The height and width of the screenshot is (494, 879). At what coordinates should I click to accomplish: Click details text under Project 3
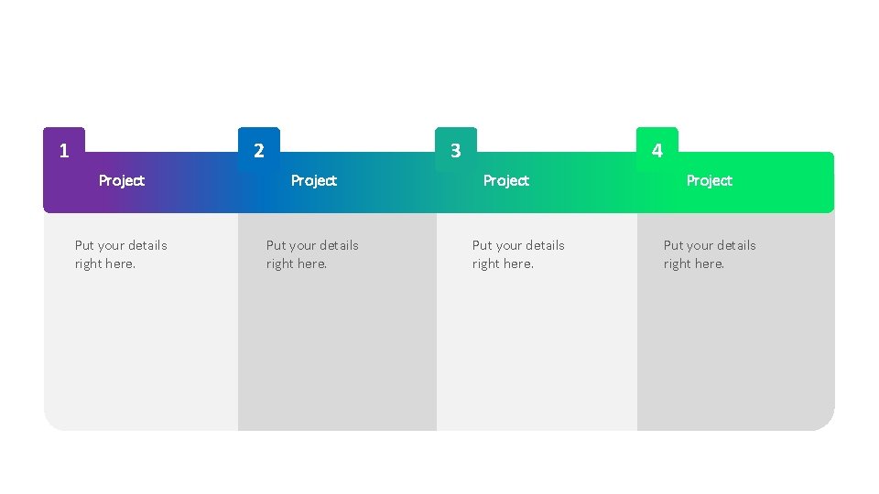click(x=518, y=254)
